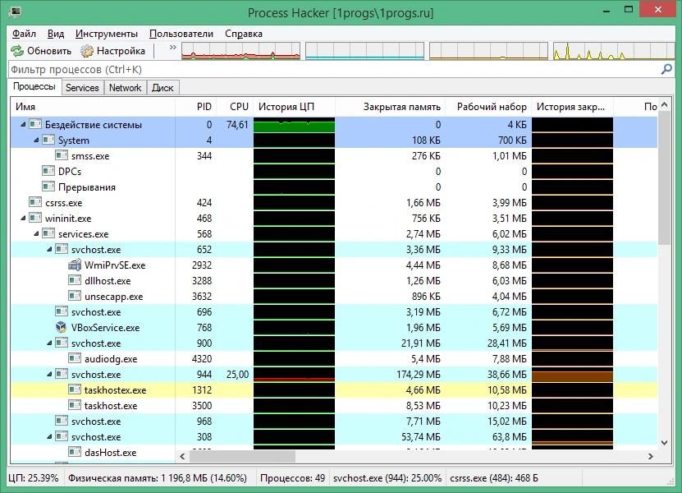The width and height of the screenshot is (682, 493).
Task: Sort by Закрытая память column header
Action: pos(389,107)
